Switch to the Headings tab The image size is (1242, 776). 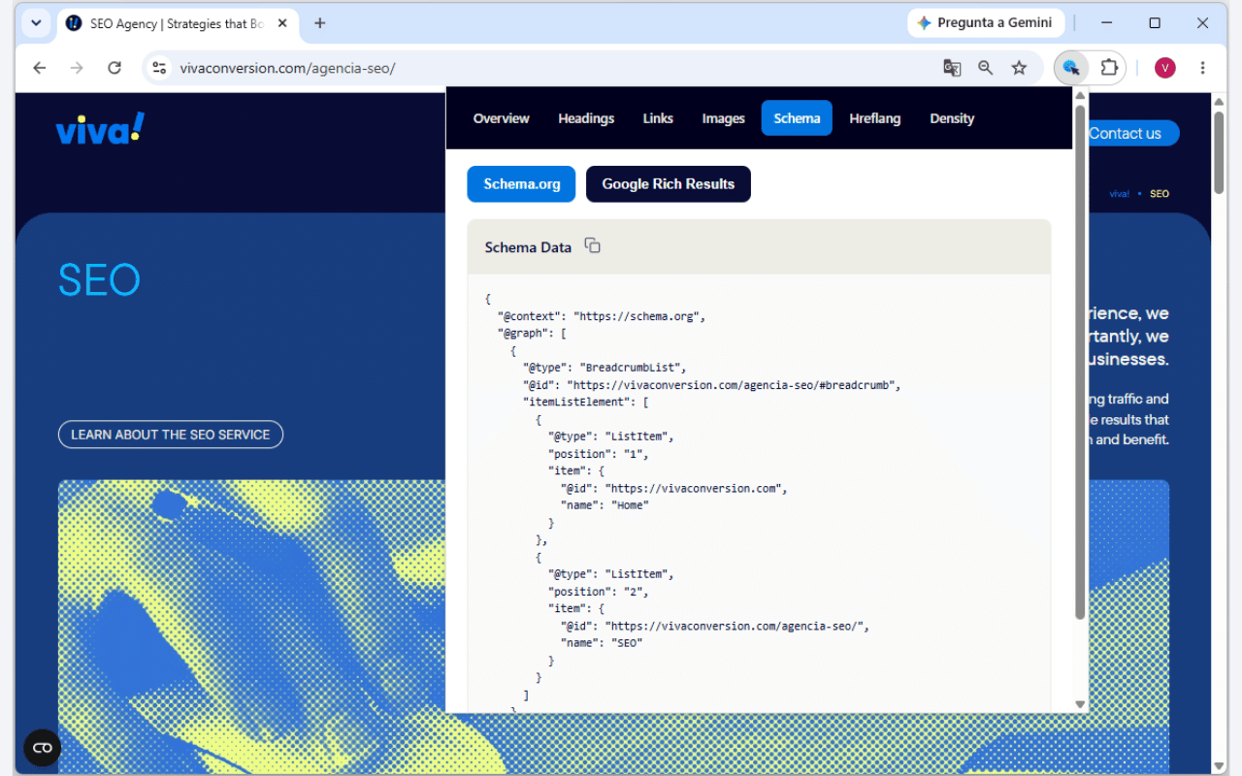pos(586,118)
